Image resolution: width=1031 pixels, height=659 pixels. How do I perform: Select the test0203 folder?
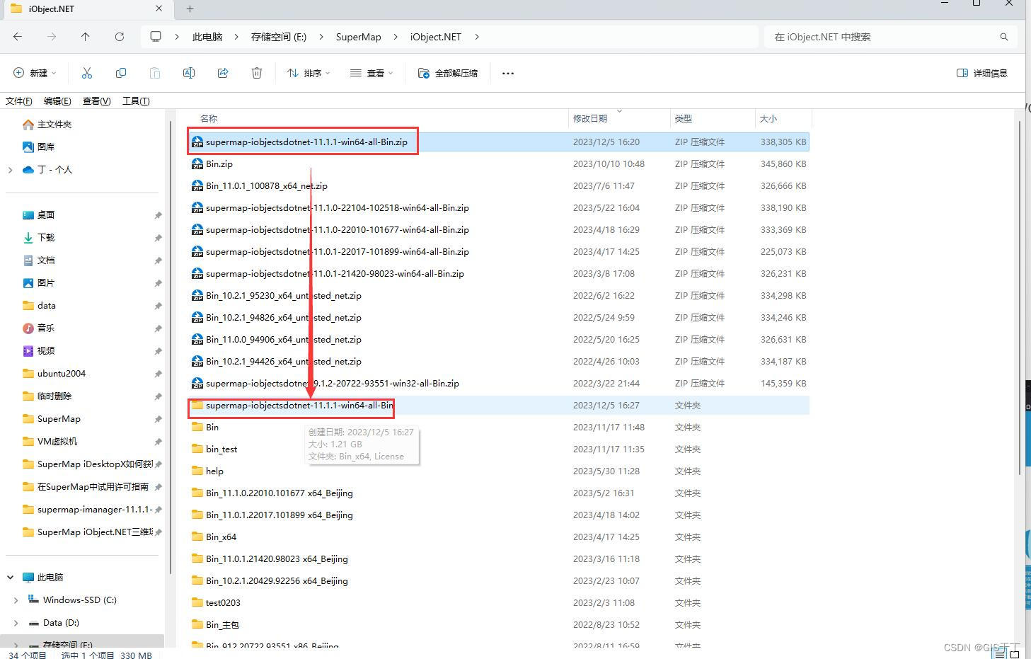(223, 602)
